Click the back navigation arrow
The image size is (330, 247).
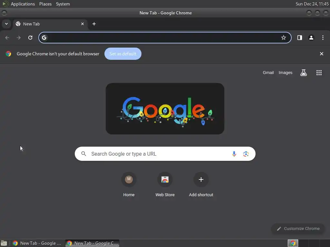click(7, 38)
